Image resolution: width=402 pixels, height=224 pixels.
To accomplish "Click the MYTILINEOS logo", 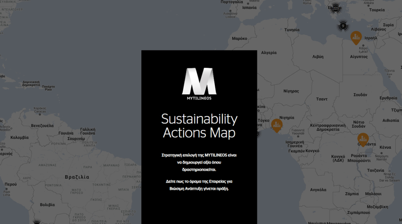I will click(x=199, y=84).
